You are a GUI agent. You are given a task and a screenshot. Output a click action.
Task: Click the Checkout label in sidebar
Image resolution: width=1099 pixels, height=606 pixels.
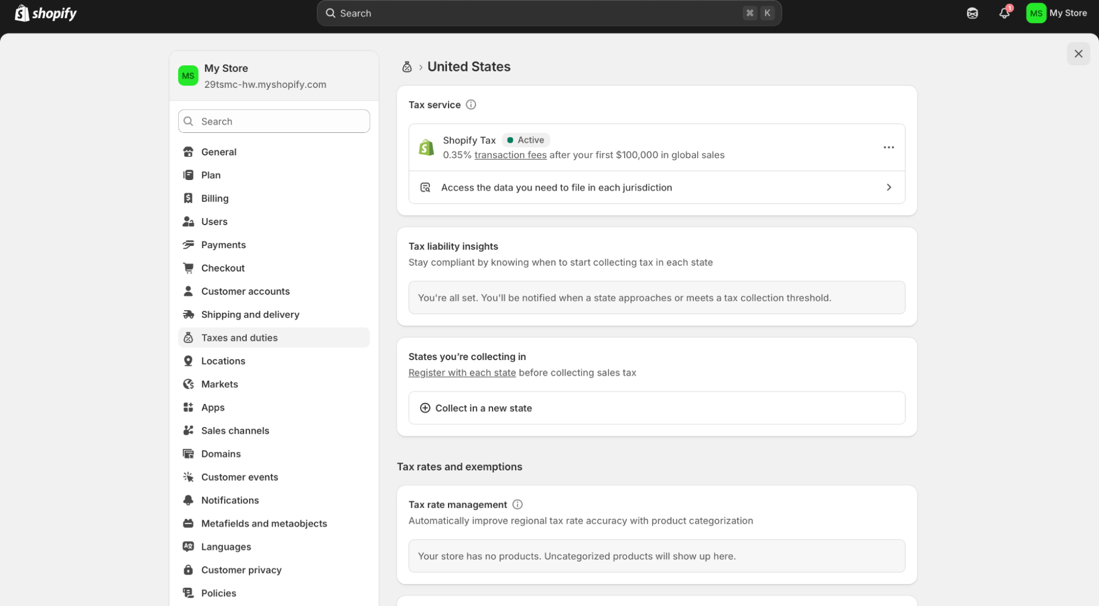tap(223, 268)
